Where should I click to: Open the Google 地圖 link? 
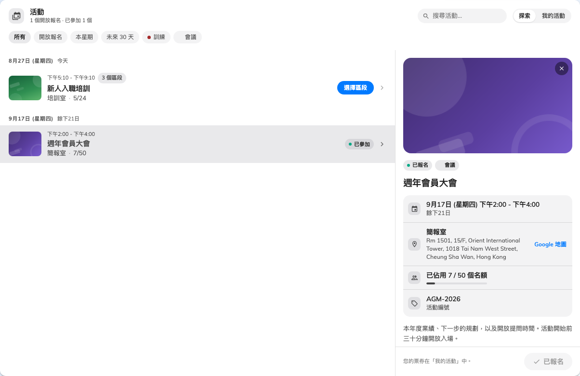(x=550, y=244)
